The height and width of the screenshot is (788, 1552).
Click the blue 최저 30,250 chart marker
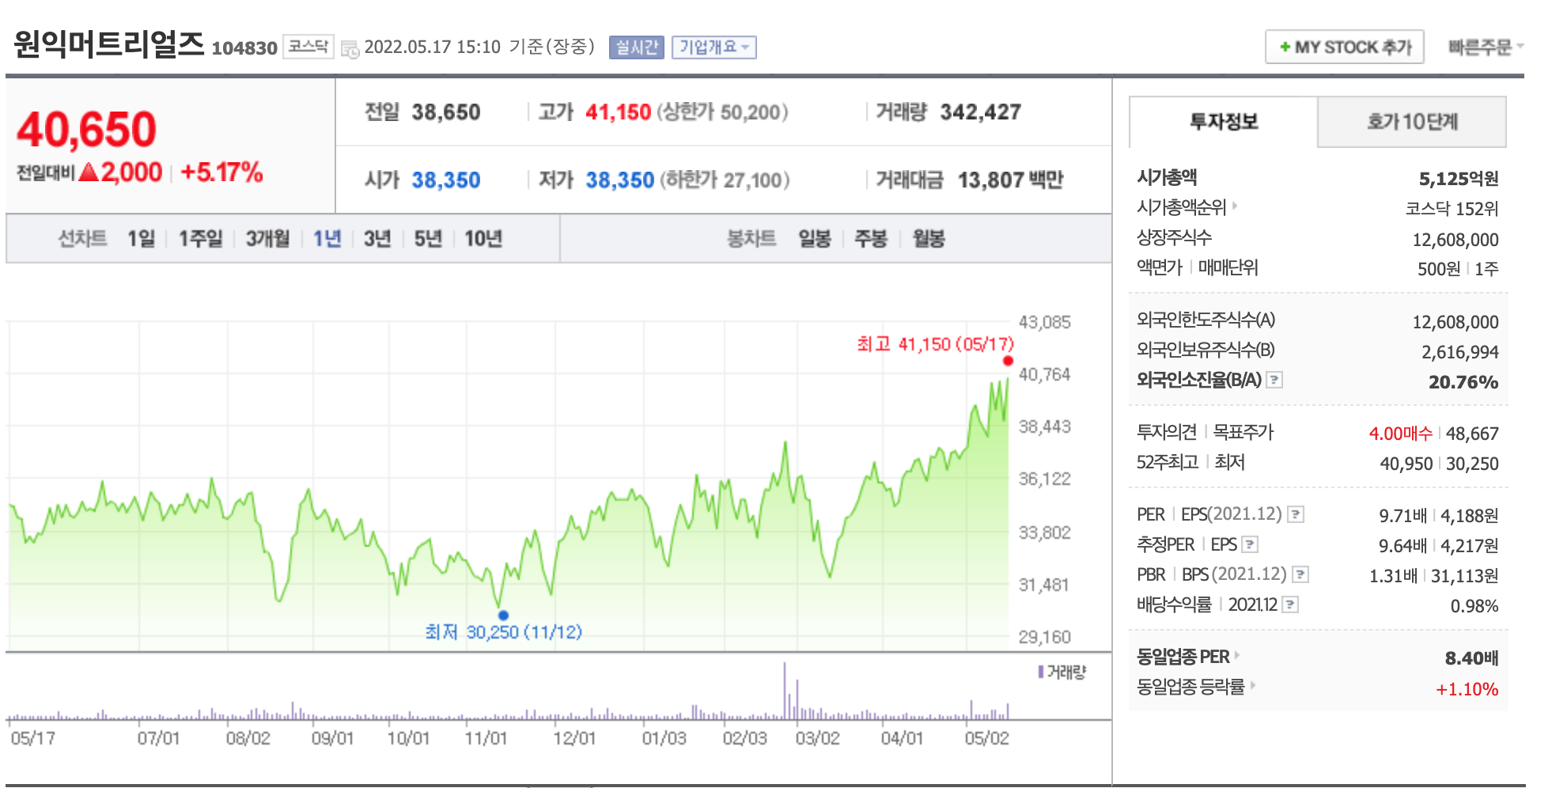503,615
